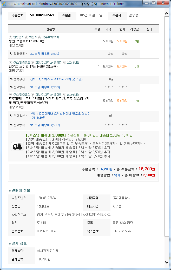Click fax number 032-232-5847
Image resolution: width=171 pixels, height=270 pixels.
[122, 231]
